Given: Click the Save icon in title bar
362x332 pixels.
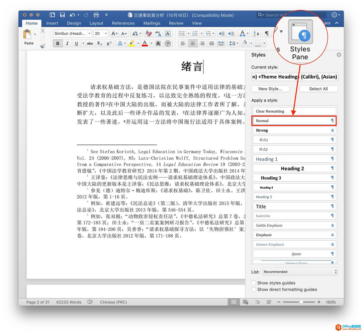Looking at the screenshot, I should tap(62, 15).
